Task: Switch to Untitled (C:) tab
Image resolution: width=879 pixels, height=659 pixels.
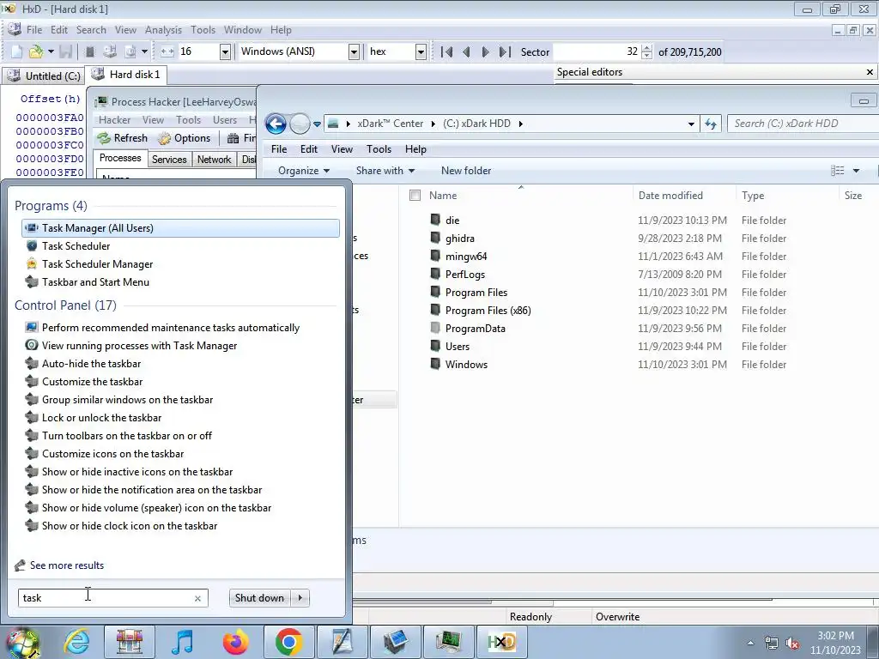Action: pos(44,76)
